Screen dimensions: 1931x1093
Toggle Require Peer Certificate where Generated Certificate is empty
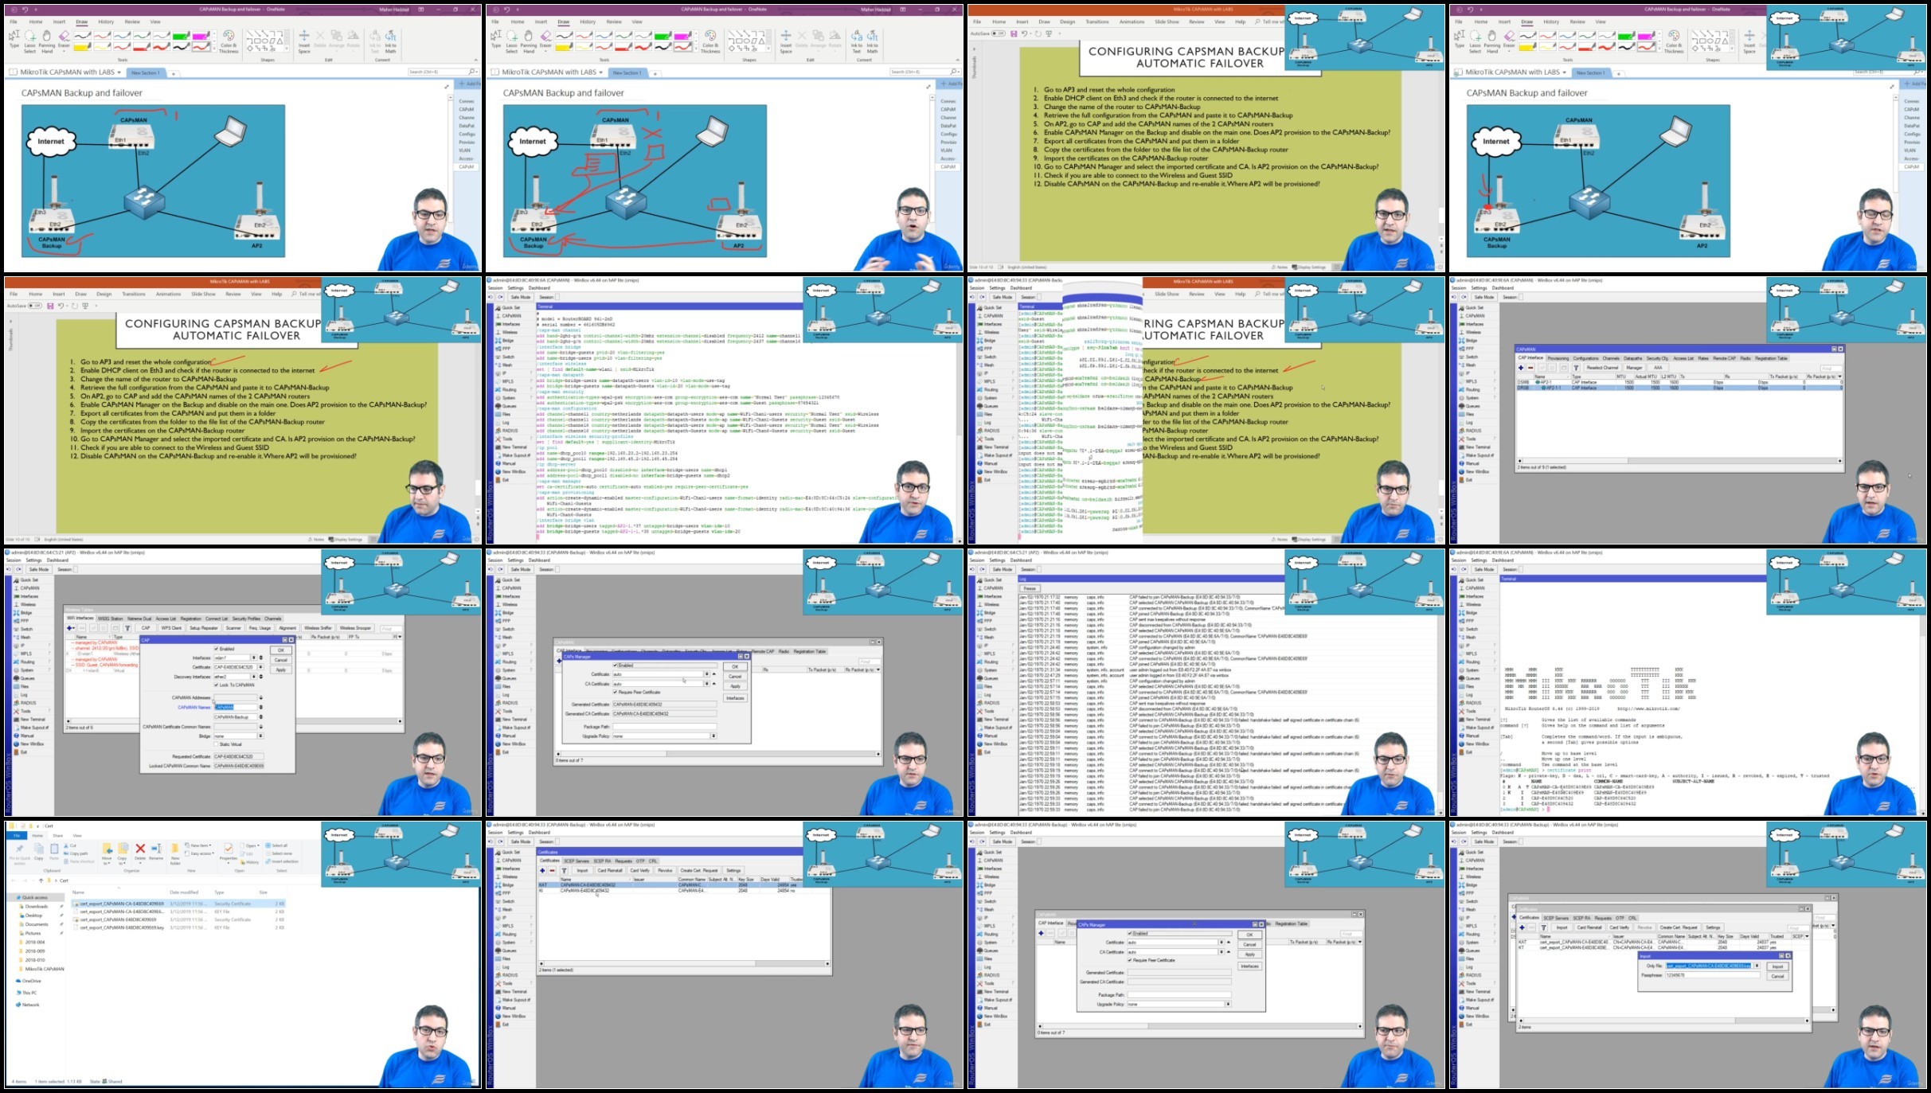click(1129, 961)
